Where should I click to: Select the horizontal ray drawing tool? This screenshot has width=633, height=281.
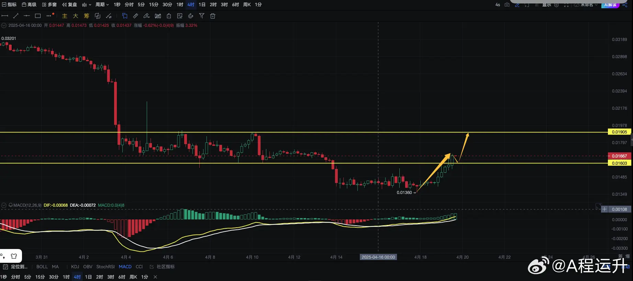27,16
